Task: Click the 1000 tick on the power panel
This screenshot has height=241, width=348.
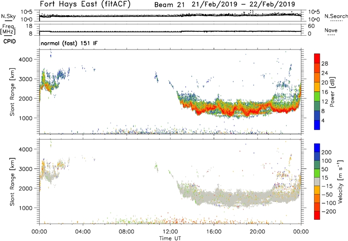Action: (25, 118)
